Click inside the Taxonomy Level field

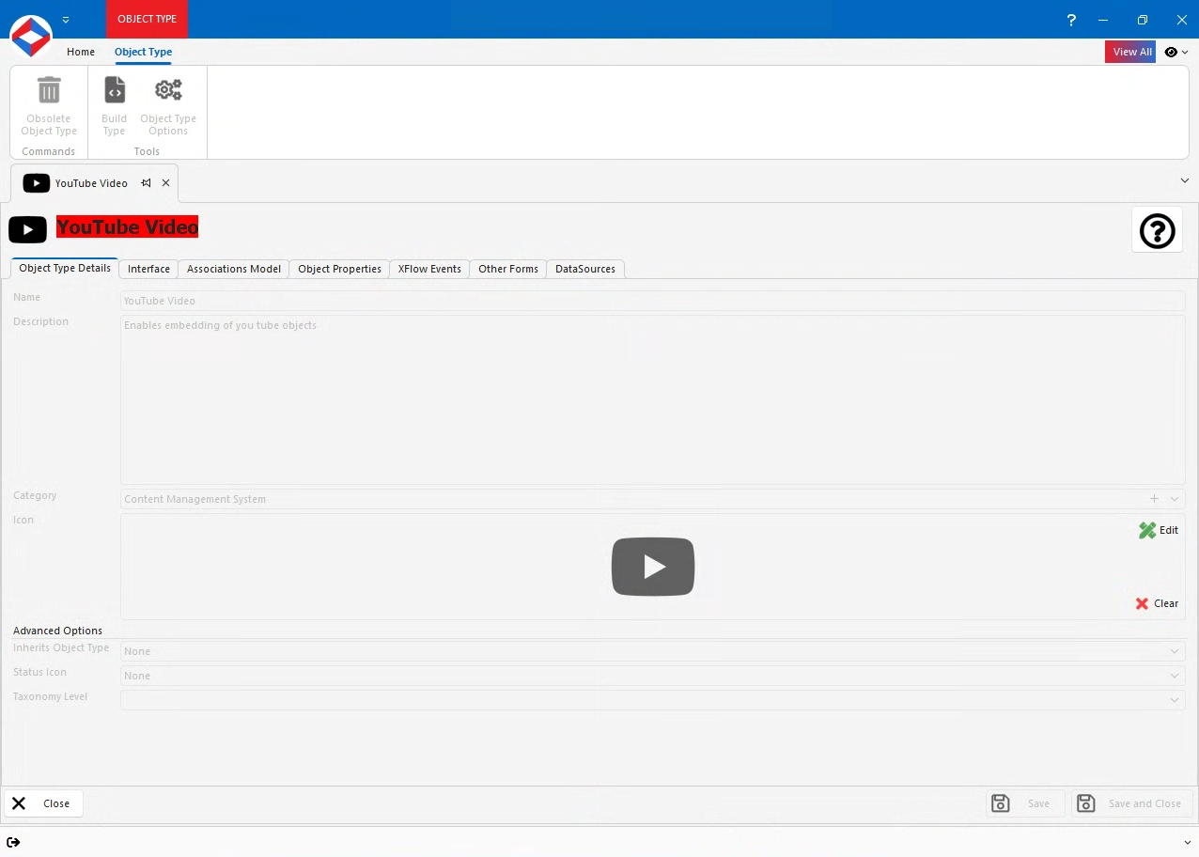coord(564,699)
